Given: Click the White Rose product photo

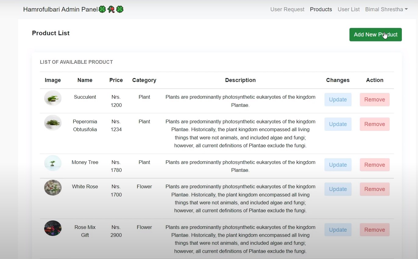Looking at the screenshot, I should point(52,188).
